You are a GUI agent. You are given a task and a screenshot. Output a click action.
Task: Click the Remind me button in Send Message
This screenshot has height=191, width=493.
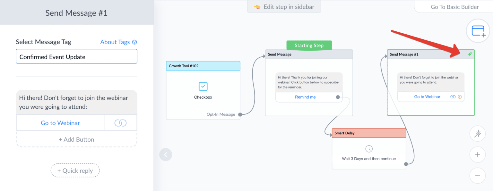point(306,97)
